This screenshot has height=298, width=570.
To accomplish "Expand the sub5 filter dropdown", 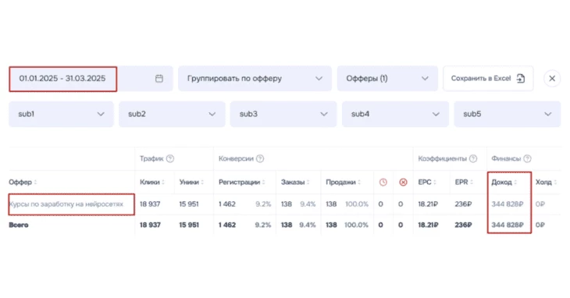I will coord(507,114).
